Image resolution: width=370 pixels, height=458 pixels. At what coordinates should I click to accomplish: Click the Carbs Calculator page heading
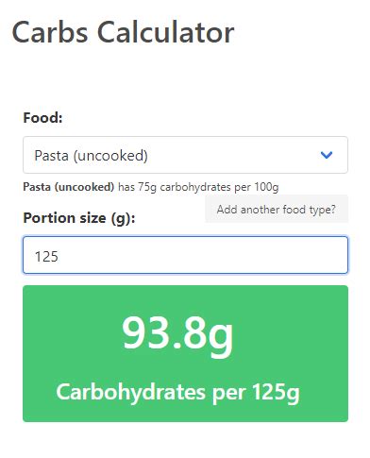tap(123, 32)
